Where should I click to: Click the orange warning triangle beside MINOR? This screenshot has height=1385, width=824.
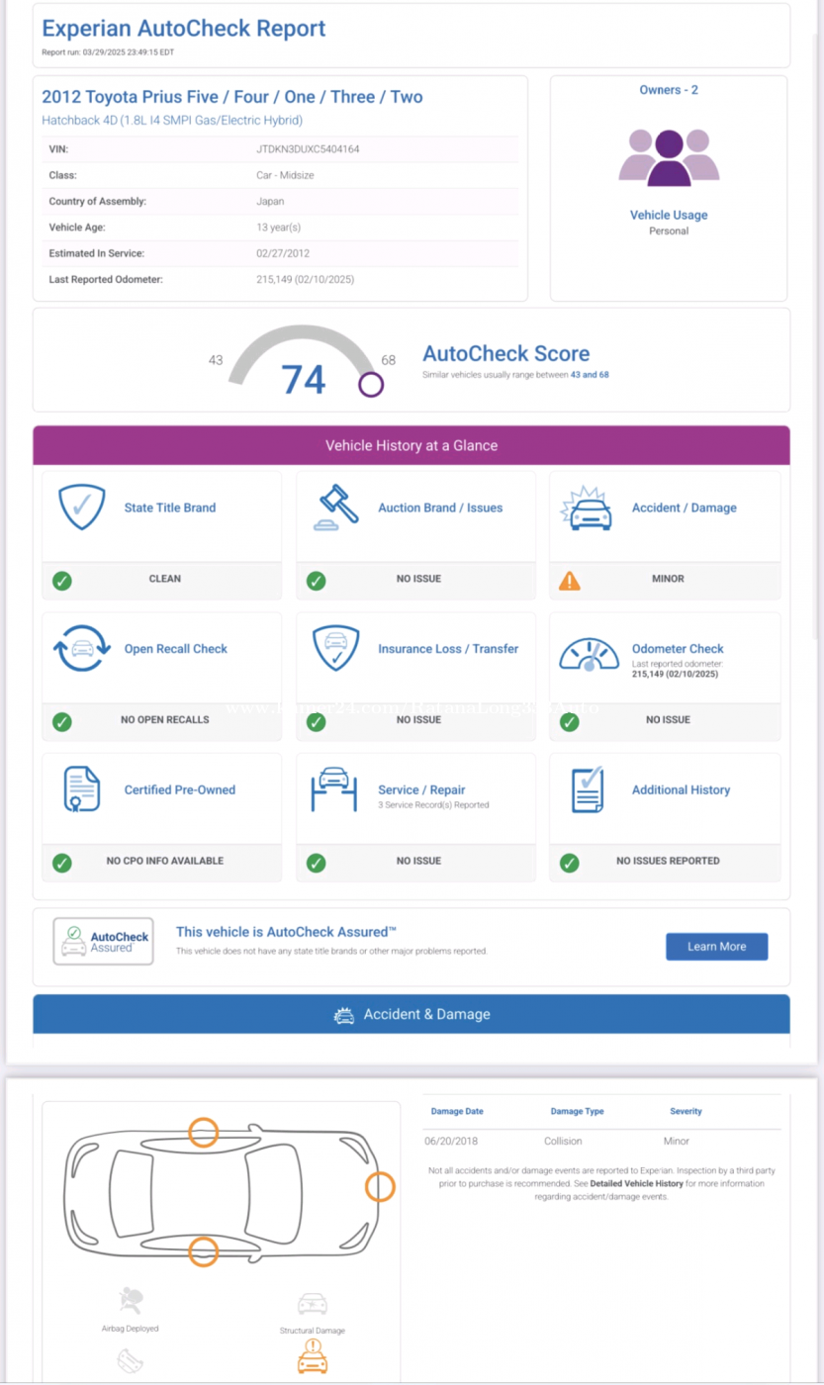[x=570, y=581]
